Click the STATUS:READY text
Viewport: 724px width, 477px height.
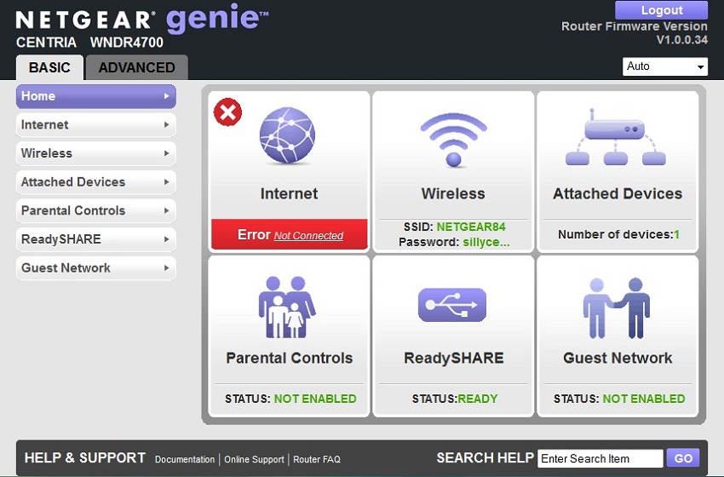pos(455,399)
